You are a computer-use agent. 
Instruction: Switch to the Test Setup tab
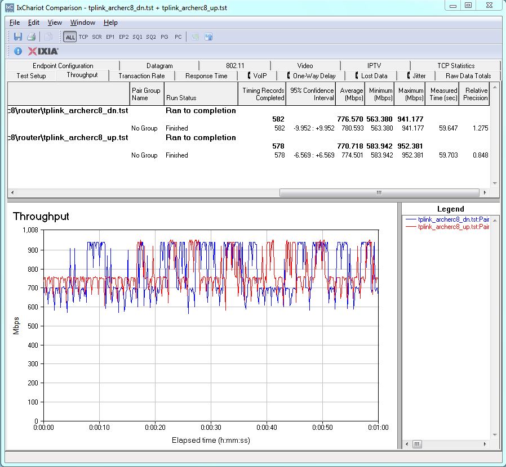point(32,76)
